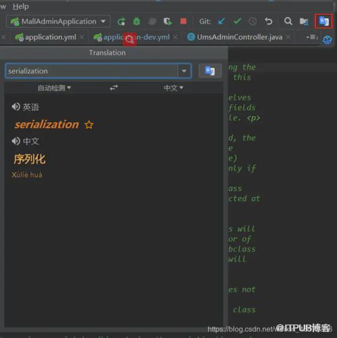Play the 英语 pronunciation speaker icon

(x=16, y=107)
